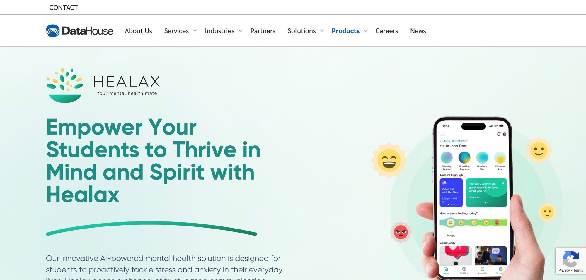Open the Careers page
This screenshot has width=586, height=280.
pos(386,31)
